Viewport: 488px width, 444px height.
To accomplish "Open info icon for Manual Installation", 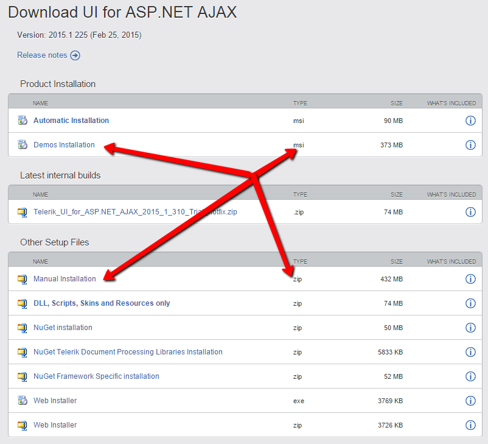I will pos(470,279).
